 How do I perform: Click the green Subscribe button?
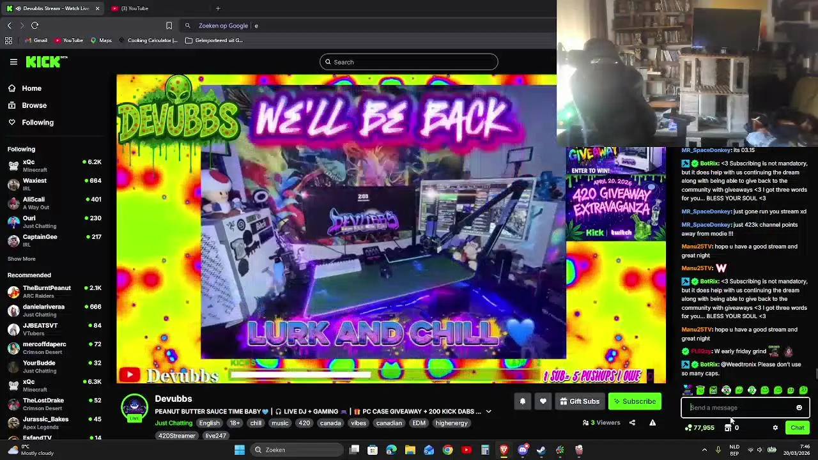coord(635,402)
